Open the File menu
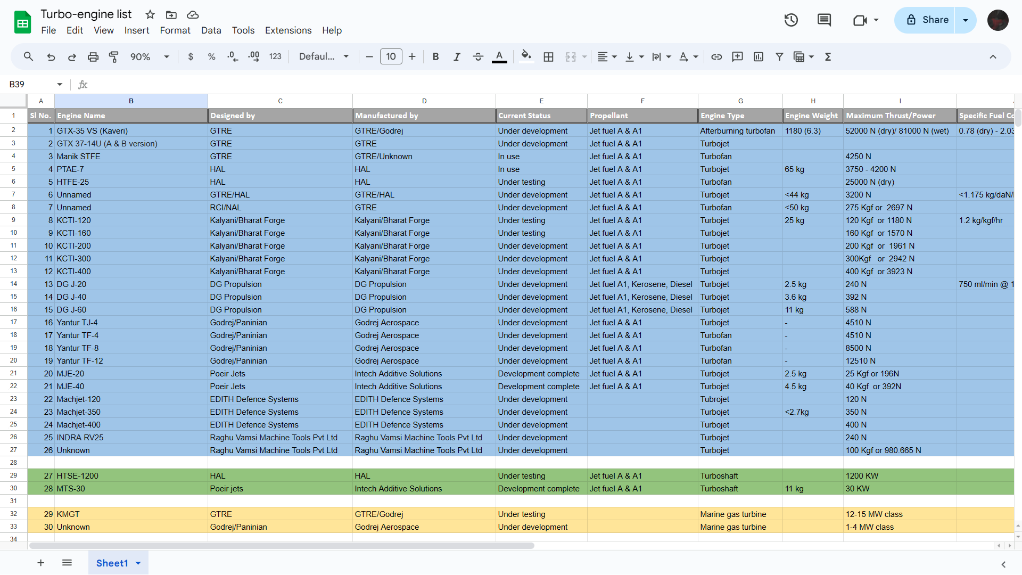Viewport: 1022px width, 575px height. (x=48, y=30)
